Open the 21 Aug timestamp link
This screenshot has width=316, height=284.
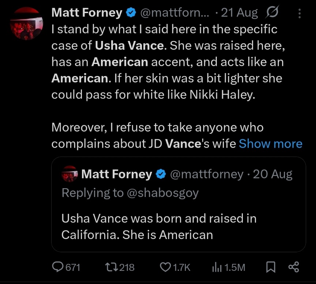[x=239, y=13]
